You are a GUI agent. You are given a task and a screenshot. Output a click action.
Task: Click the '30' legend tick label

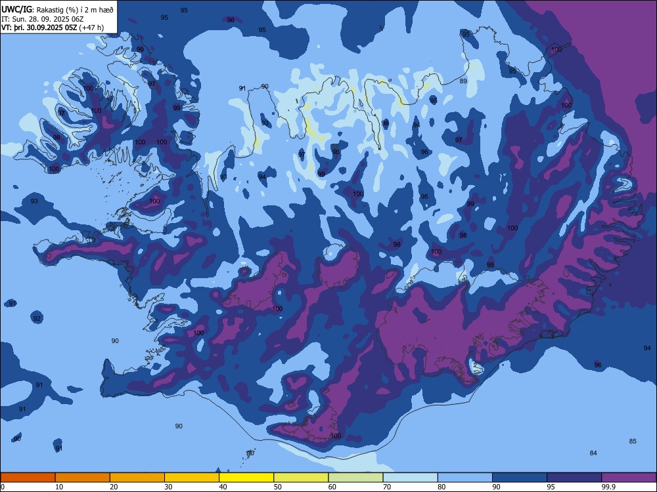tap(168, 487)
